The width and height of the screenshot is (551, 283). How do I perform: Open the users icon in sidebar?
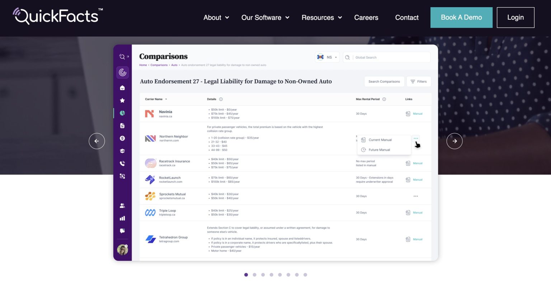(x=122, y=206)
